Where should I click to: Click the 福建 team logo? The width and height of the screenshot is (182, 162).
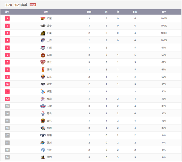point(43,92)
